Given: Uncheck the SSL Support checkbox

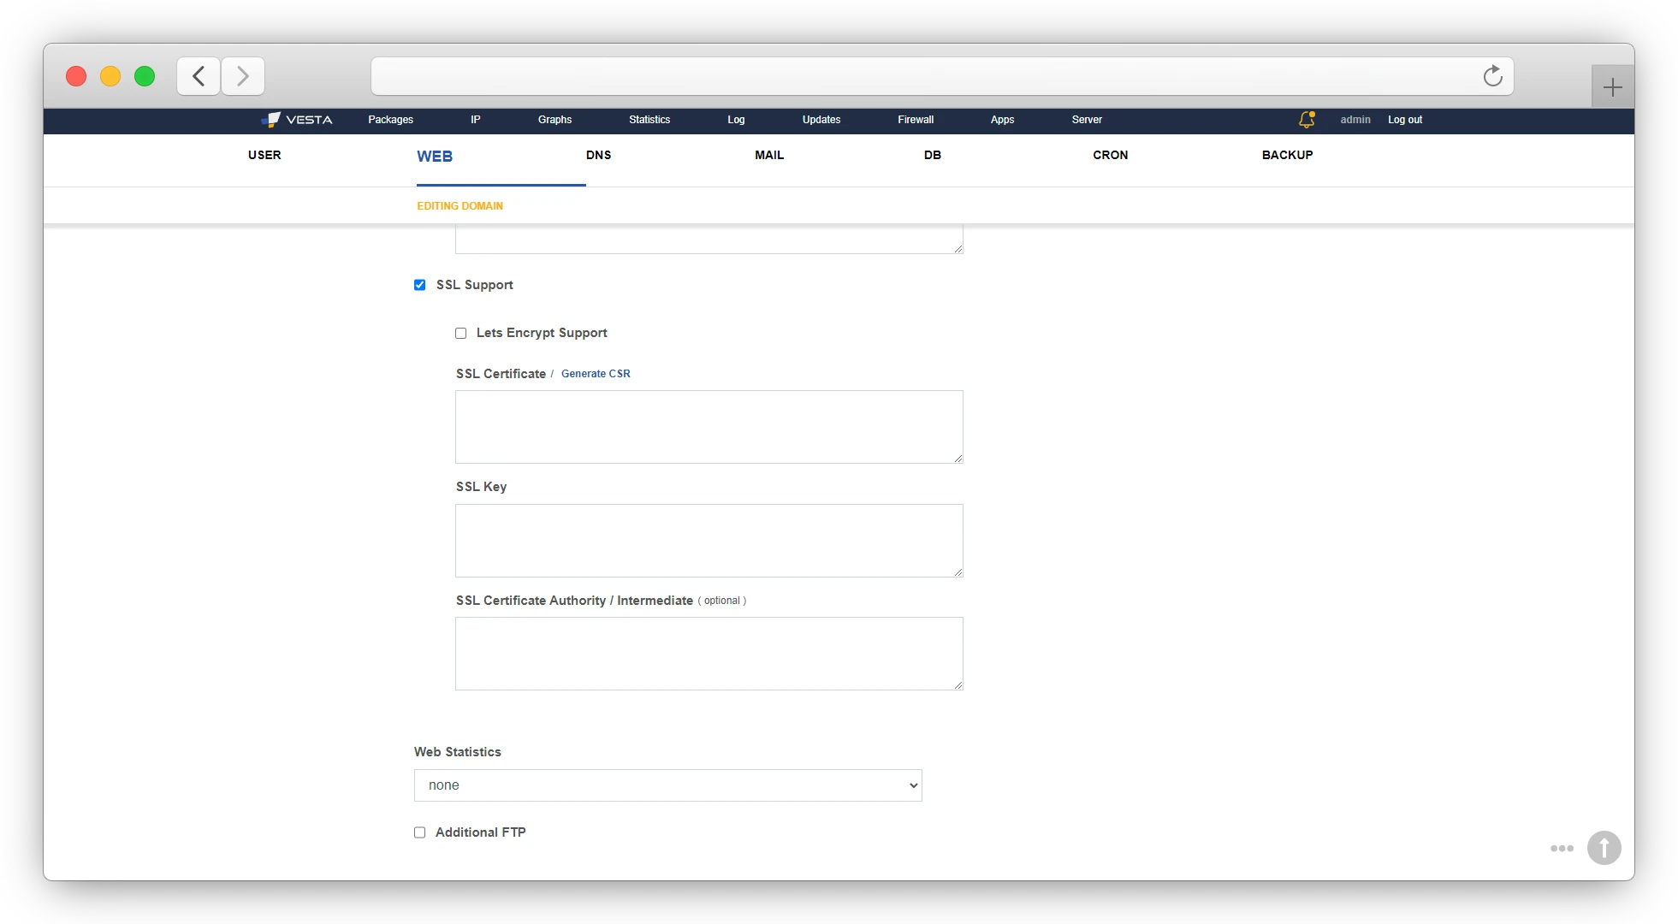Looking at the screenshot, I should pos(419,285).
